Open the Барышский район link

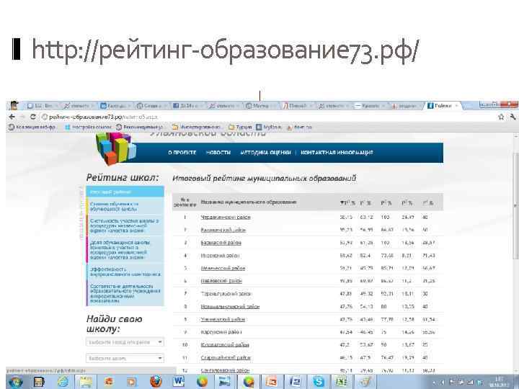[x=221, y=243]
